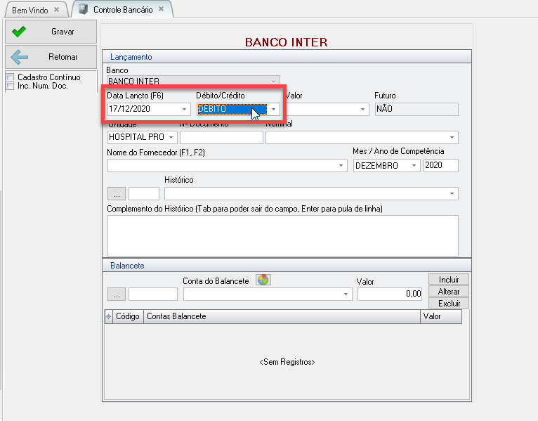The width and height of the screenshot is (538, 421).
Task: Click the Lançamento section header
Action: [x=287, y=57]
